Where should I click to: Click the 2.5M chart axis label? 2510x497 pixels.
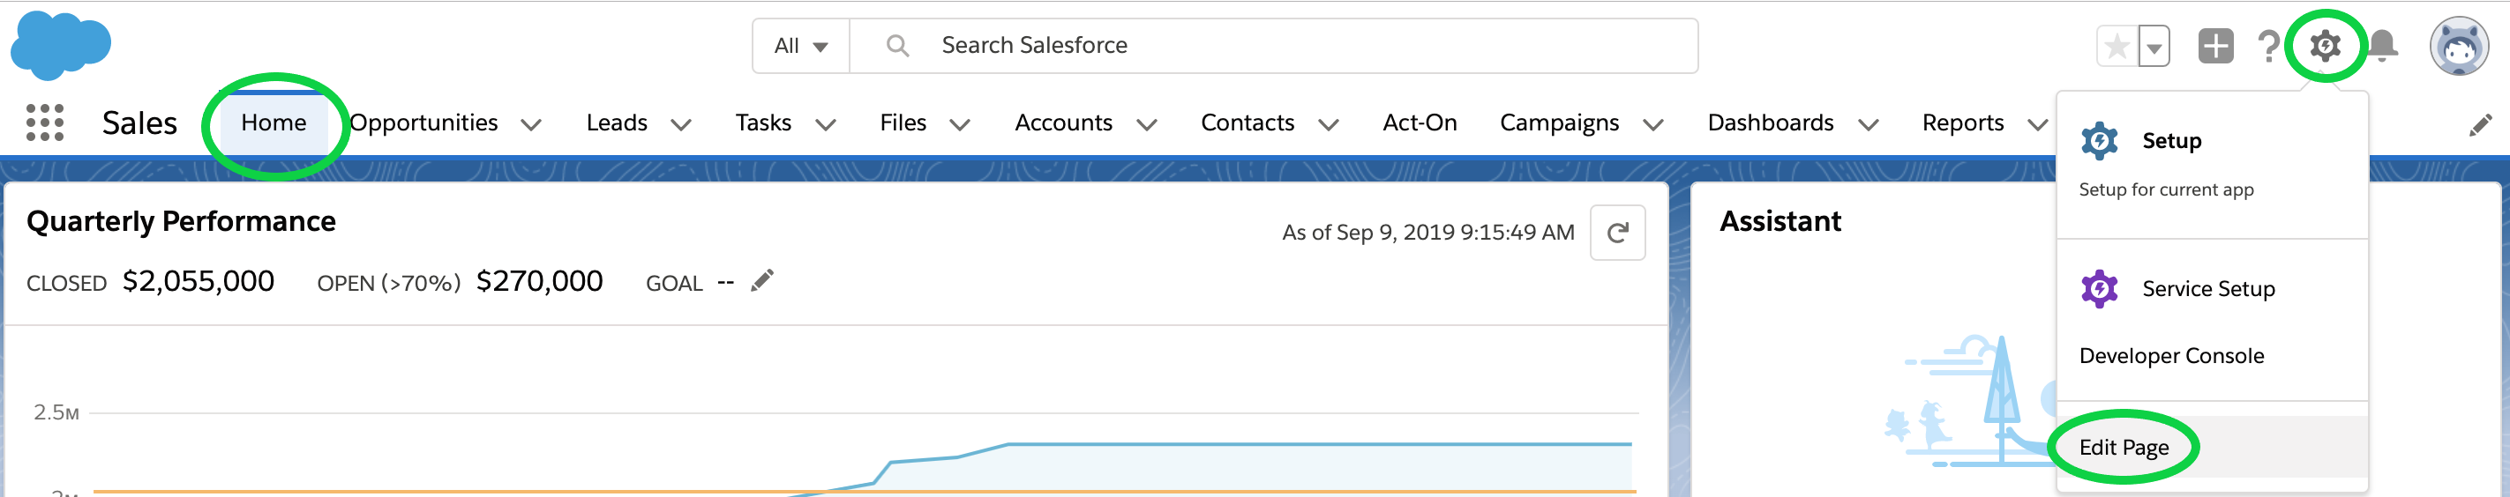tap(56, 412)
